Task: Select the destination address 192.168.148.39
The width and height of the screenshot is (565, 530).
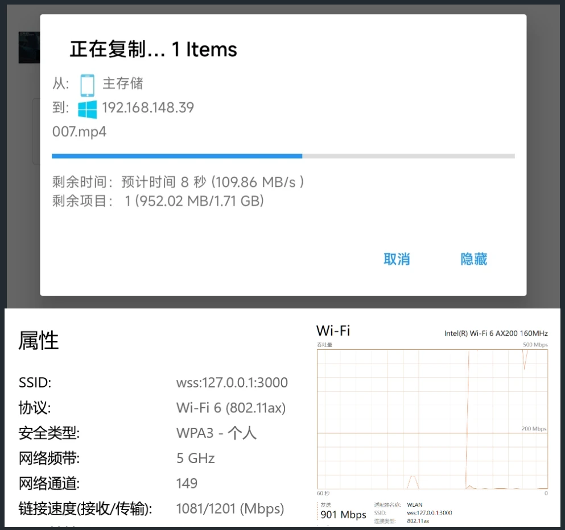Action: (x=148, y=107)
